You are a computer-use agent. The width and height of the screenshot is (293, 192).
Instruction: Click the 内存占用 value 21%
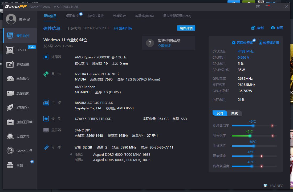(x=241, y=100)
